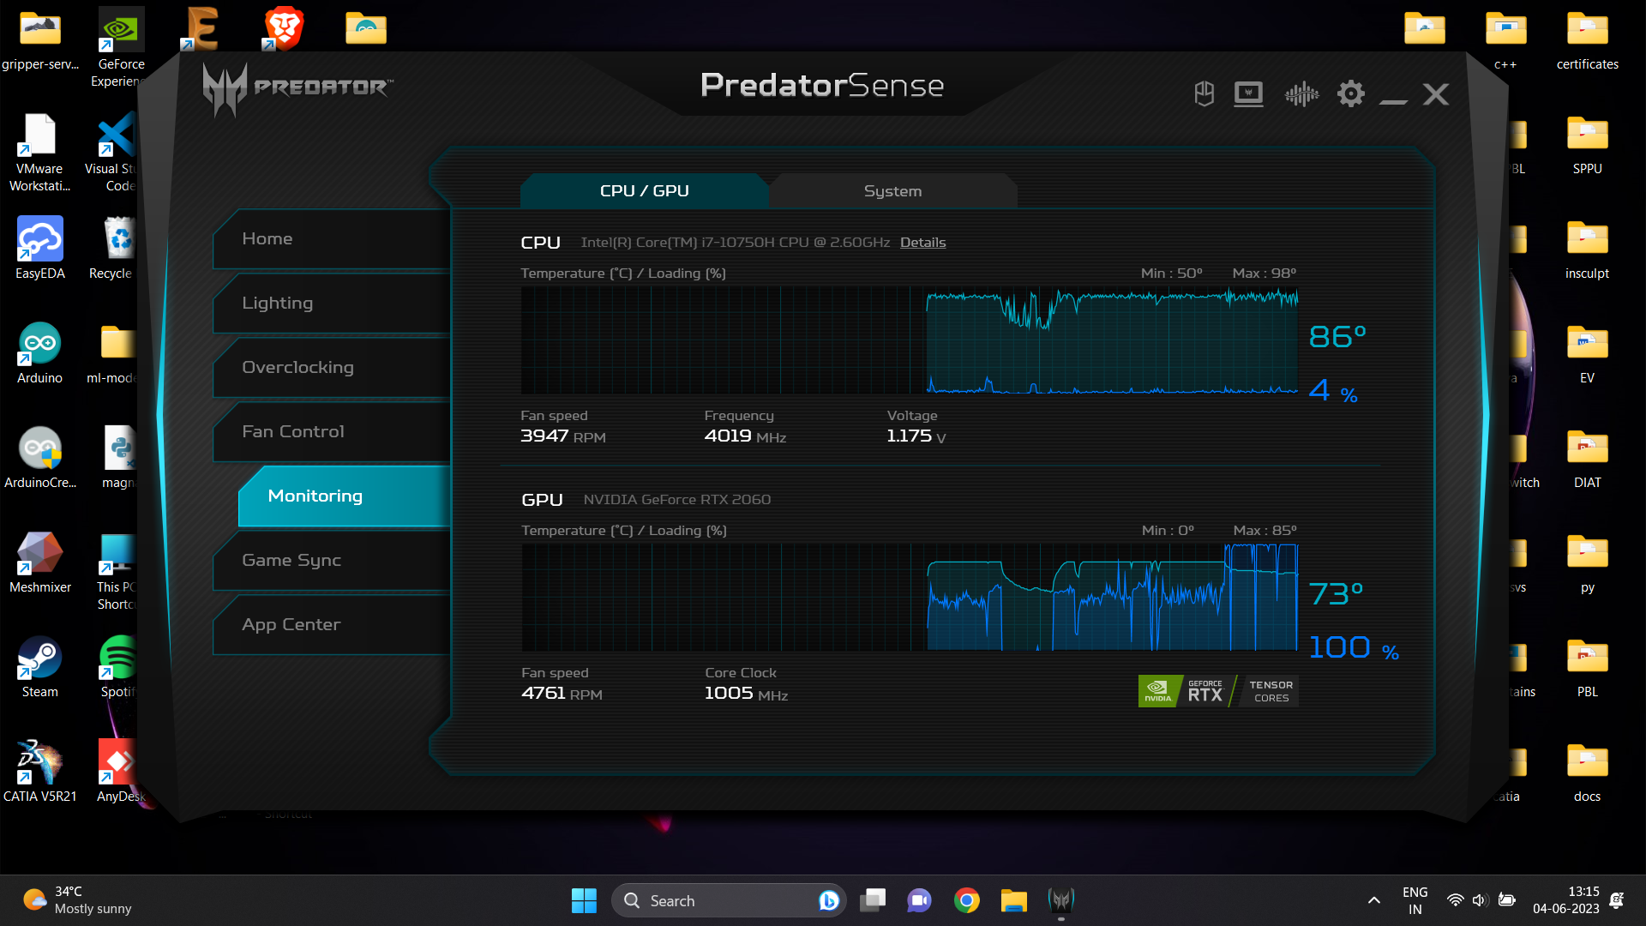
Task: Click the taskbar Search box
Action: pos(729,900)
